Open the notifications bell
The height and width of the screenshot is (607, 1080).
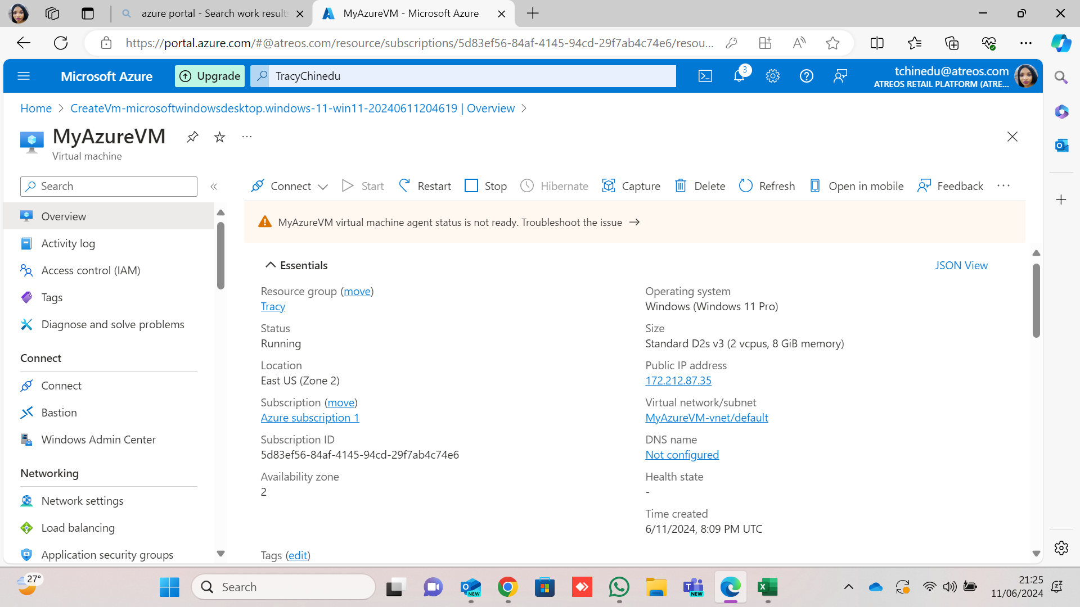(x=739, y=76)
